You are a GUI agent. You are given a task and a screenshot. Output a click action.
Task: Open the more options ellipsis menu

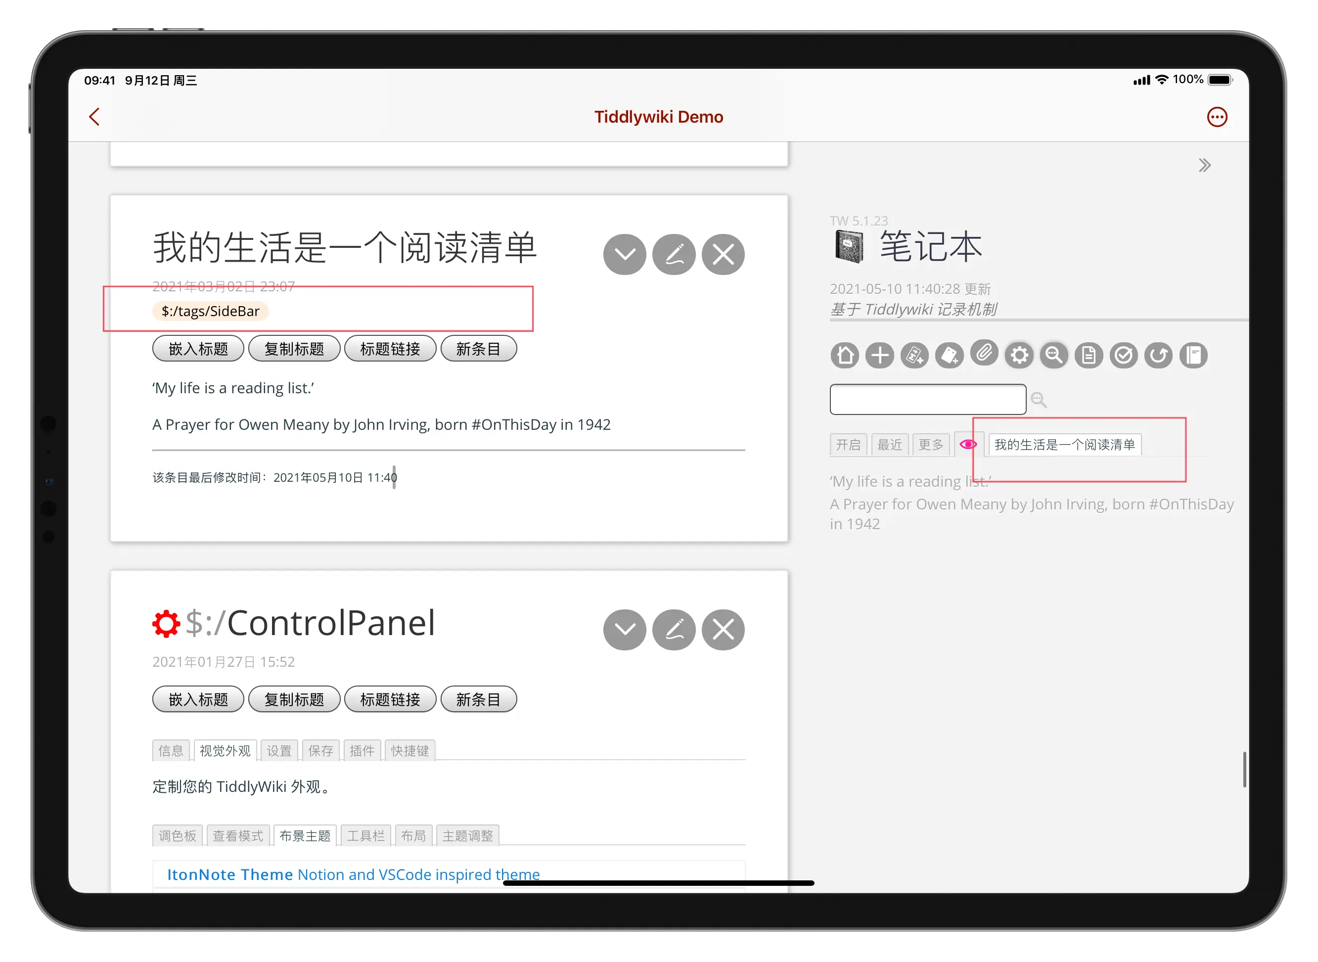pos(1216,117)
